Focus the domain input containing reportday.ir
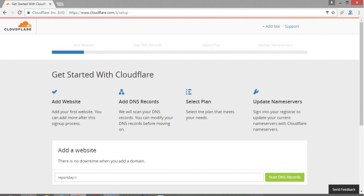364x196 pixels. 159,177
